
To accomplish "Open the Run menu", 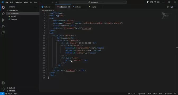I will click(x=35, y=2).
